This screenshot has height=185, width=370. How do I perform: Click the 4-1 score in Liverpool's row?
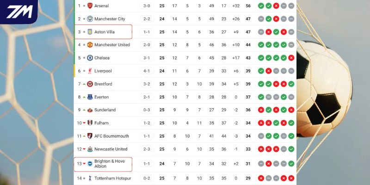point(147,71)
